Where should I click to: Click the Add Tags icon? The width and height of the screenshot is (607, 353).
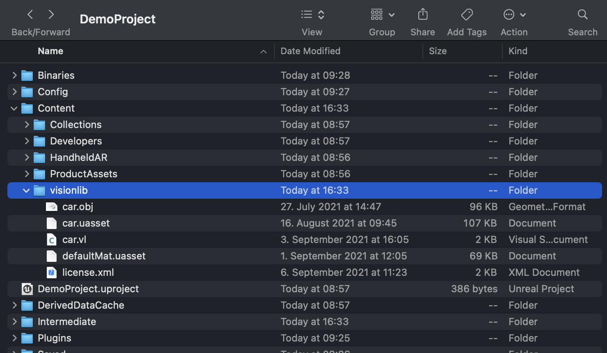(467, 15)
